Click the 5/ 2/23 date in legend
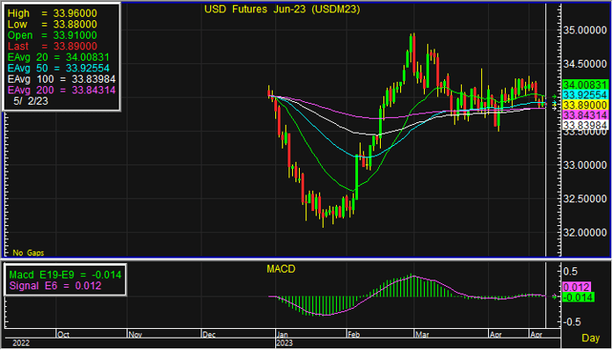613x350 pixels. (x=31, y=101)
